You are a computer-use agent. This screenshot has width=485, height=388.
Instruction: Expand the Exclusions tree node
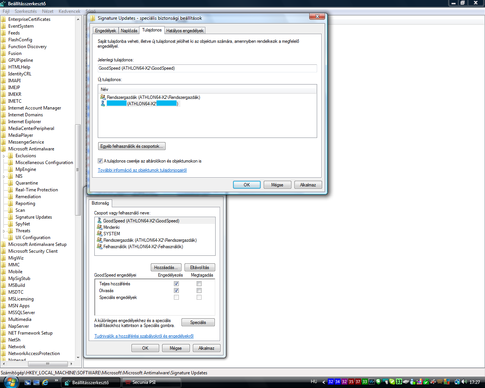click(x=4, y=156)
